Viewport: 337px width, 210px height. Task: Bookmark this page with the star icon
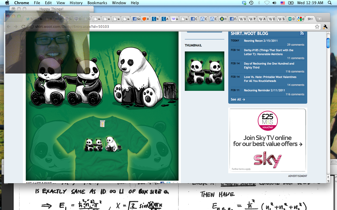pyautogui.click(x=317, y=27)
